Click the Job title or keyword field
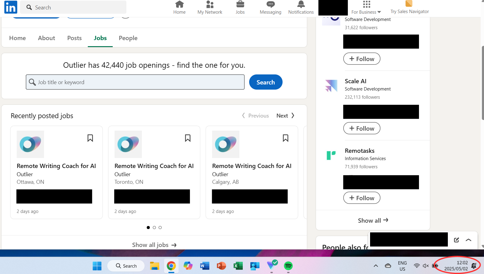Image resolution: width=484 pixels, height=274 pixels. tap(135, 82)
